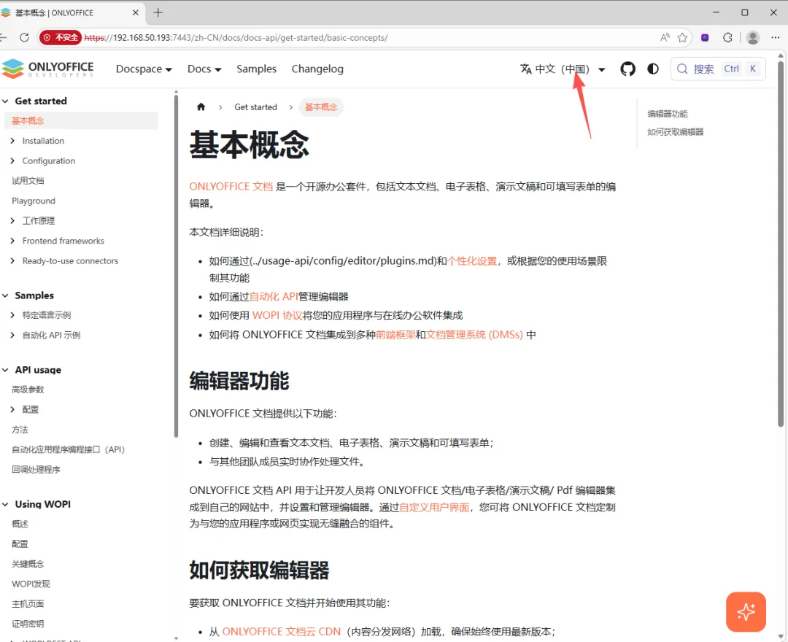Click the browser address bar URL
Screen dimensions: 788x642
point(236,38)
